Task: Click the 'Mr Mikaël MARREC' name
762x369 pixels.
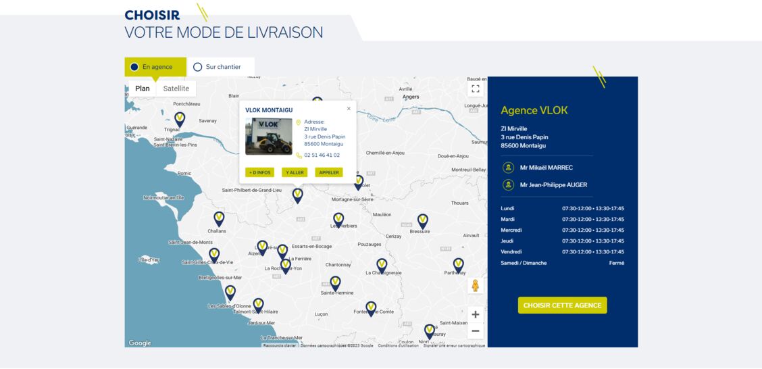Action: pyautogui.click(x=547, y=168)
